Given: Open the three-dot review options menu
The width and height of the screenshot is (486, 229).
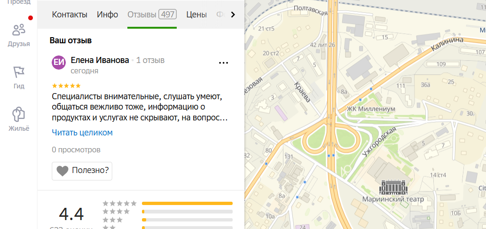Looking at the screenshot, I should click(223, 63).
